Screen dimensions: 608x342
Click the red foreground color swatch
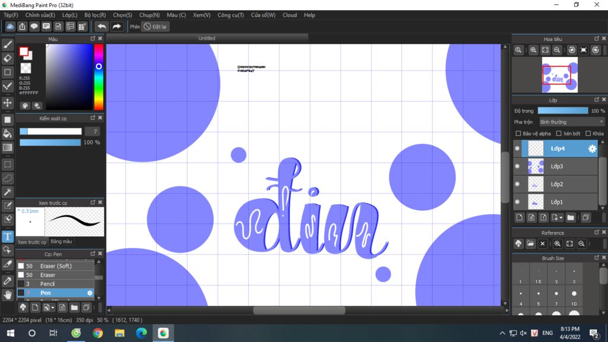(24, 51)
